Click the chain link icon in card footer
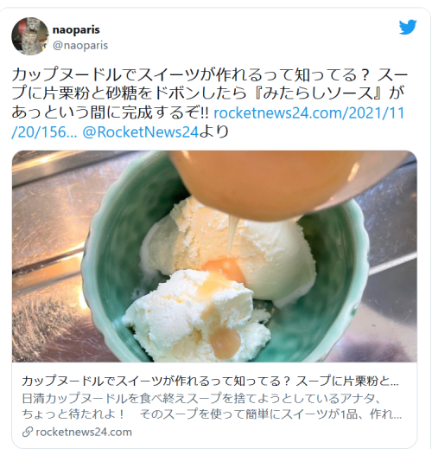The image size is (432, 449). tap(28, 432)
